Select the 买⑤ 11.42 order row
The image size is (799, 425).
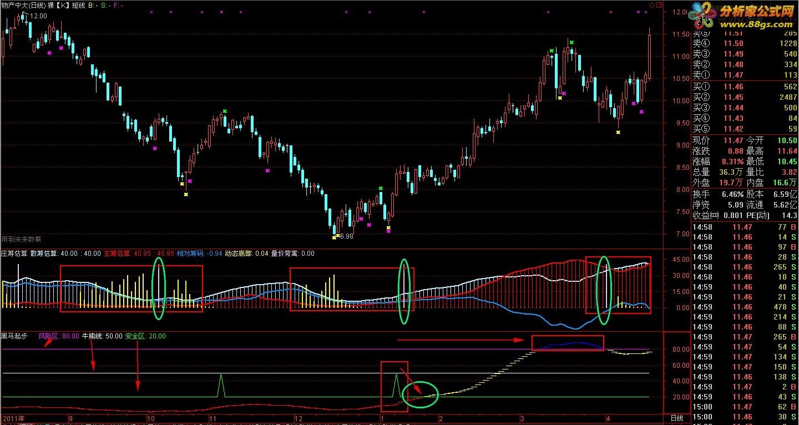745,129
